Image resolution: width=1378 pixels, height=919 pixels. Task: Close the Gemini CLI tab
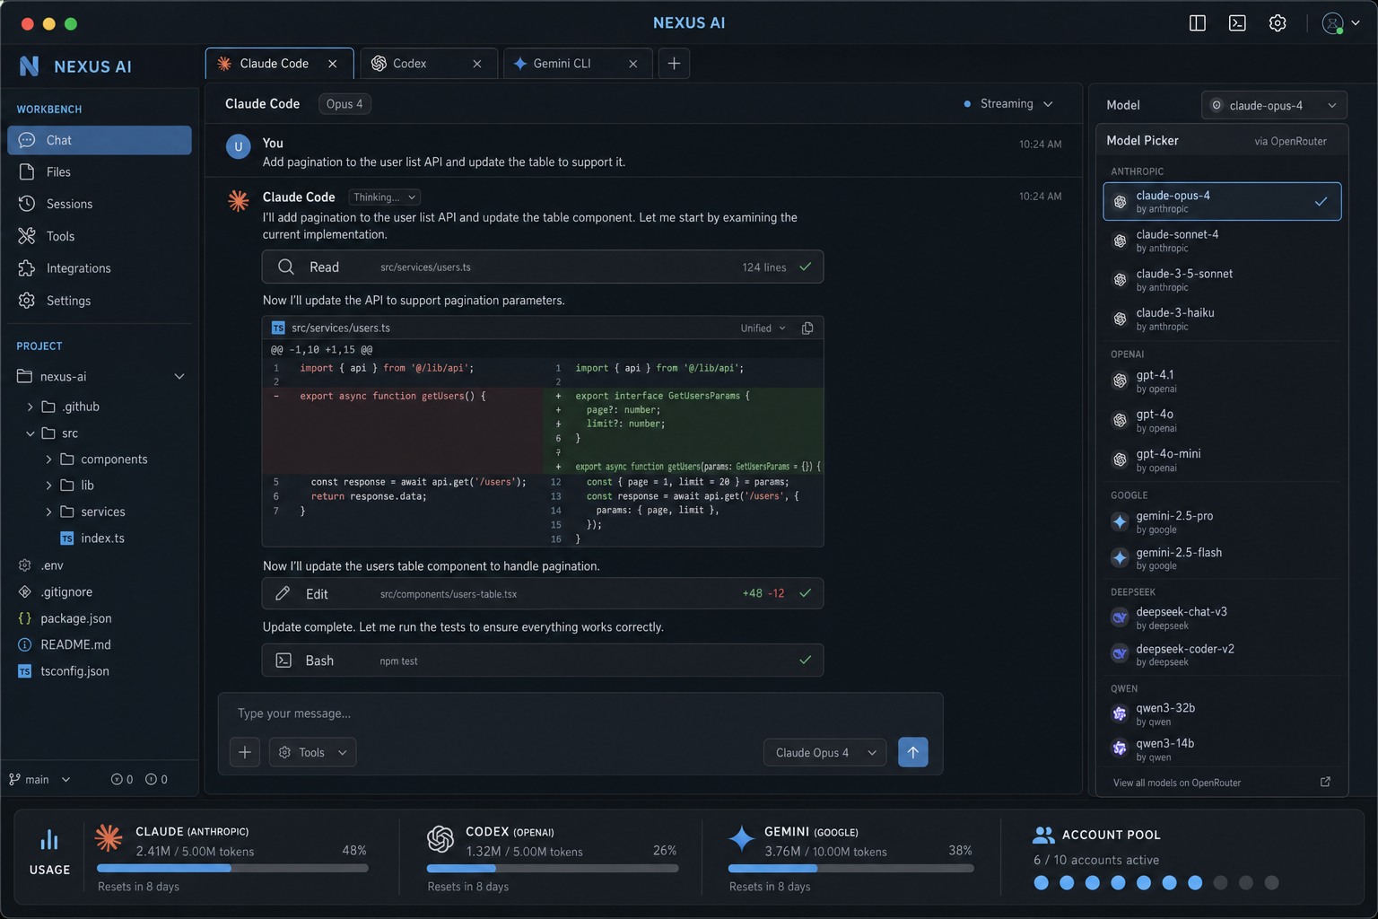click(633, 64)
